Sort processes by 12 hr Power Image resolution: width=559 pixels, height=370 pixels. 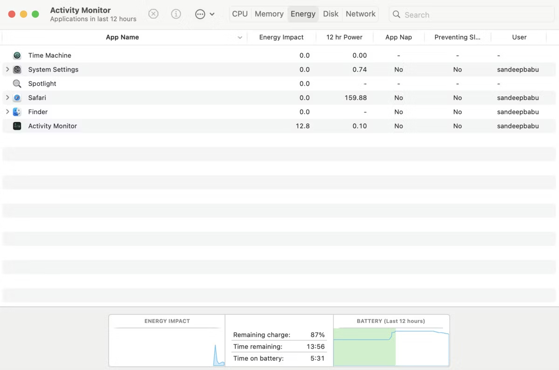pyautogui.click(x=345, y=37)
